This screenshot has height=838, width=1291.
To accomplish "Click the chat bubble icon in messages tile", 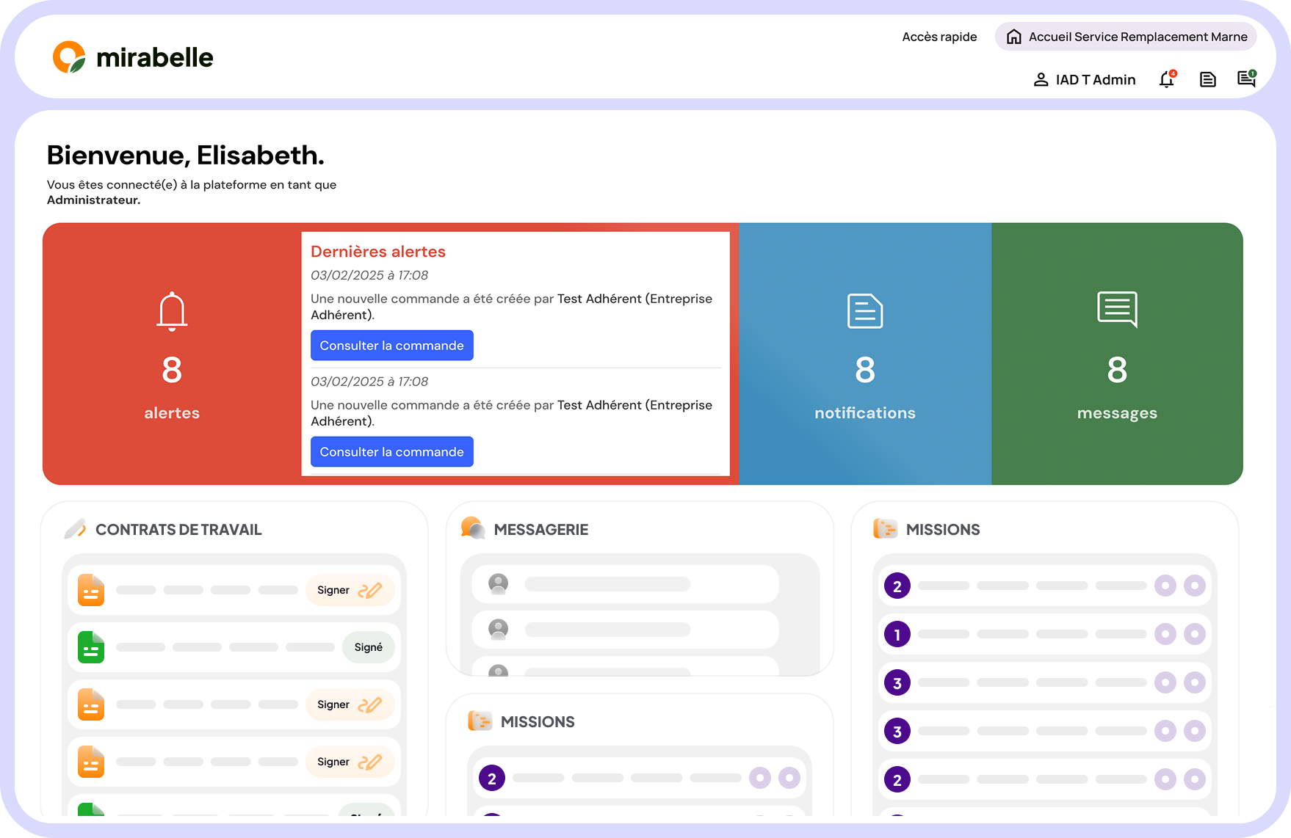I will point(1117,309).
